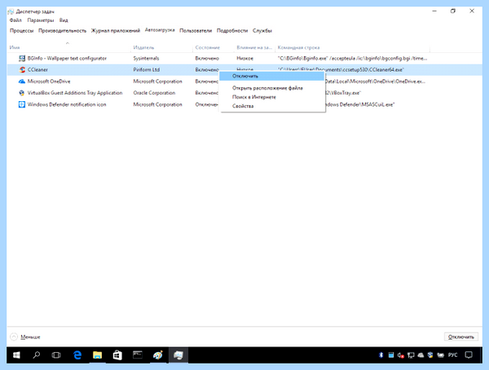The height and width of the screenshot is (370, 489).
Task: Close the Task Manager window
Action: 472,11
